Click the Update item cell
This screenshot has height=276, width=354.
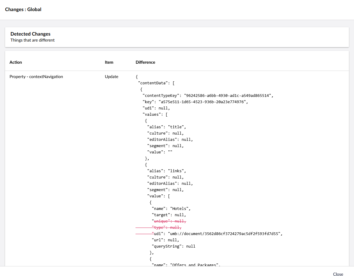point(112,77)
